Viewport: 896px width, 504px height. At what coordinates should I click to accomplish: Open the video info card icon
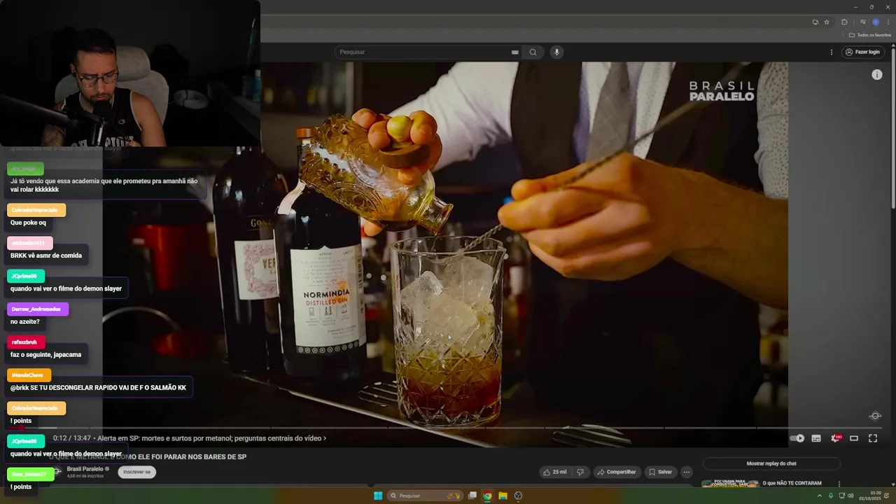877,74
